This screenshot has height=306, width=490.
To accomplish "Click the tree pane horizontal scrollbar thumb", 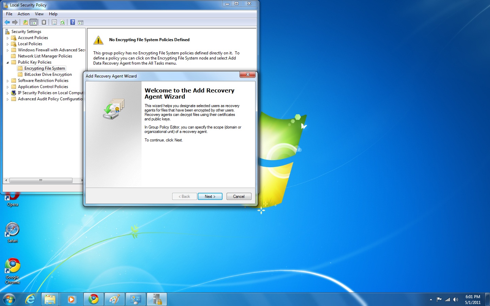I will [x=41, y=180].
